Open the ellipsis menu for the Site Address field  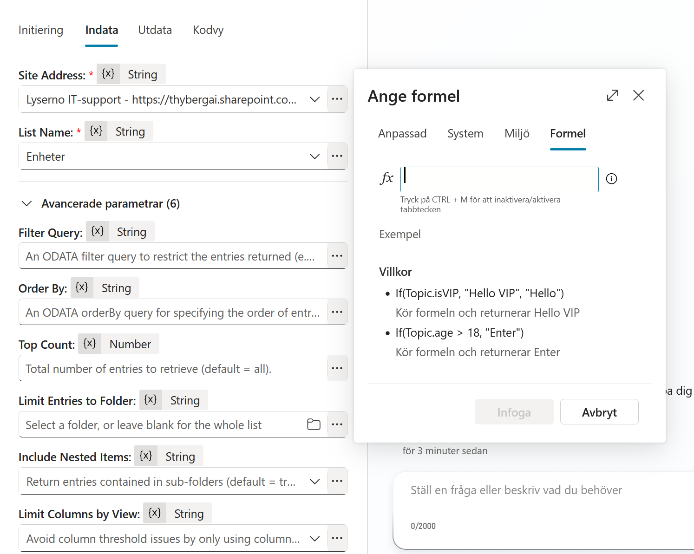[x=337, y=99]
